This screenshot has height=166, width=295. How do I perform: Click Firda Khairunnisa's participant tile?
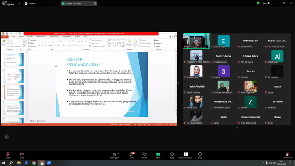tap(250, 117)
